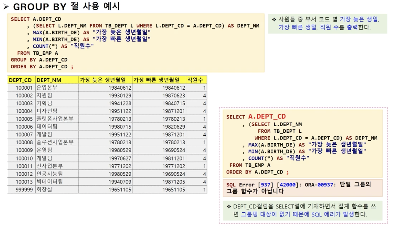Click value "19870623" in 지원팀 row
This screenshot has width=393, height=229.
[174, 95]
